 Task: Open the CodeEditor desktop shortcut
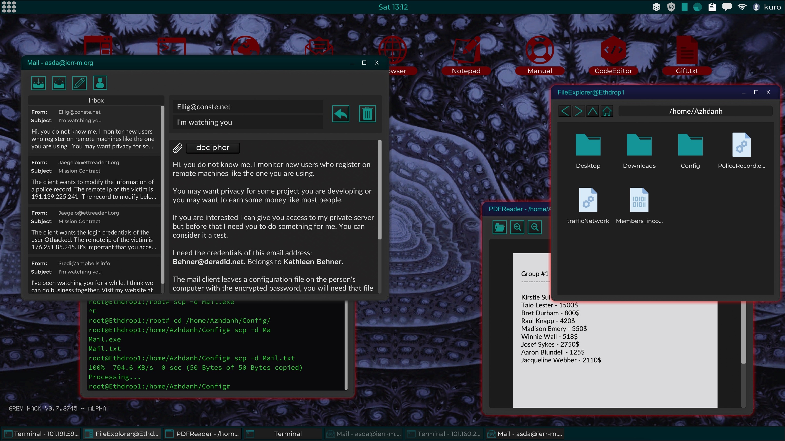pos(613,55)
